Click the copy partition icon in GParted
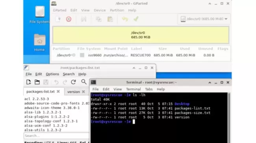This screenshot has width=256, height=143. (98, 19)
